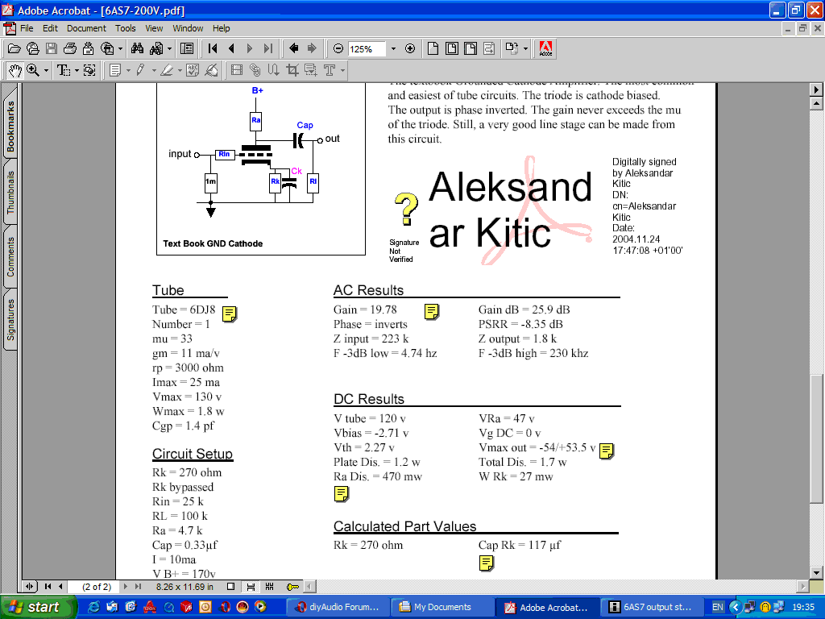This screenshot has width=825, height=619.
Task: Select the TouchUp Text tool
Action: 330,70
